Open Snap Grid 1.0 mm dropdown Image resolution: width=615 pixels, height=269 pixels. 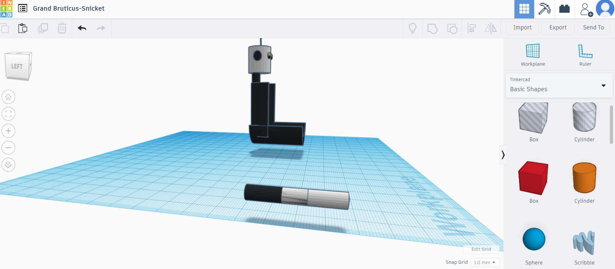click(485, 263)
